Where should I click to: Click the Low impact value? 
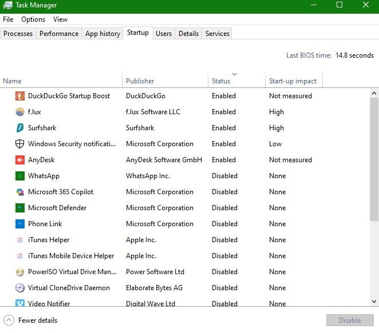point(275,144)
